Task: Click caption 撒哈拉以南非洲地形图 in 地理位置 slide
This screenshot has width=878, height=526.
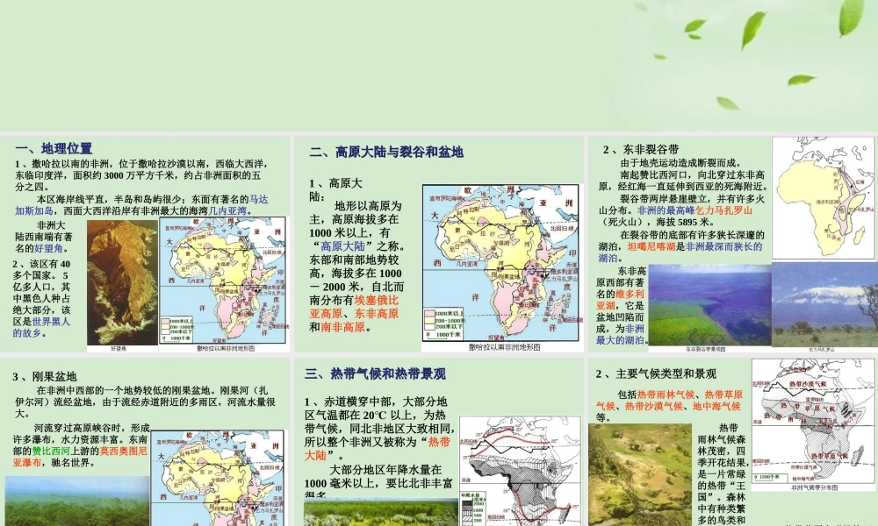Action: (226, 348)
